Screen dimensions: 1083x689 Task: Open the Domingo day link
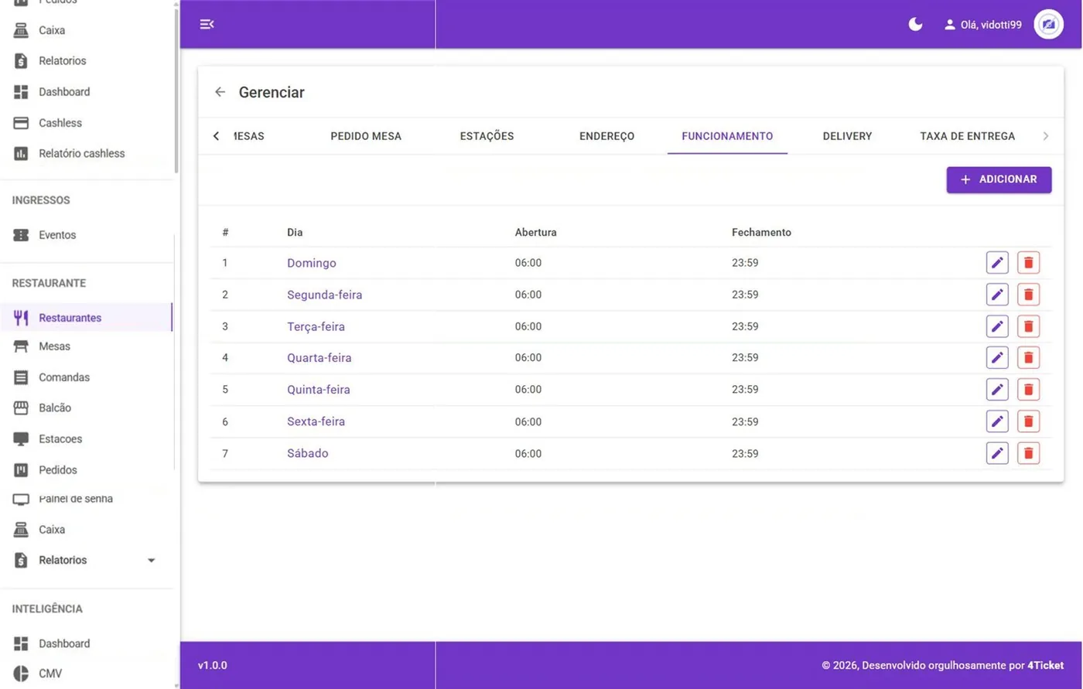[312, 263]
